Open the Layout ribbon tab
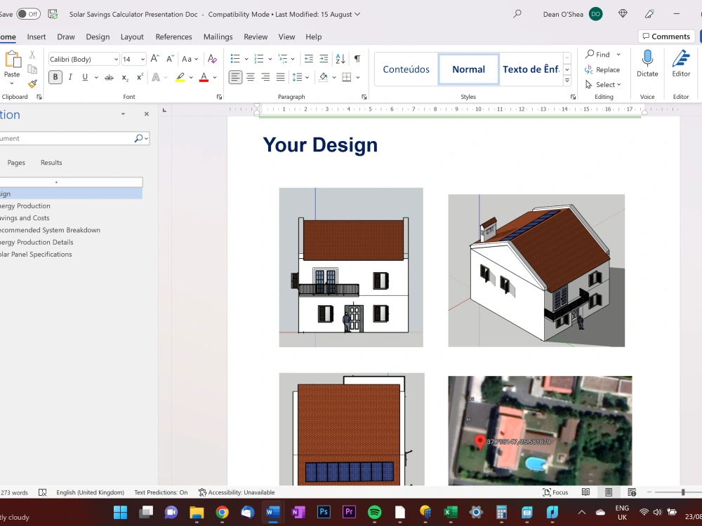702x526 pixels. click(132, 36)
